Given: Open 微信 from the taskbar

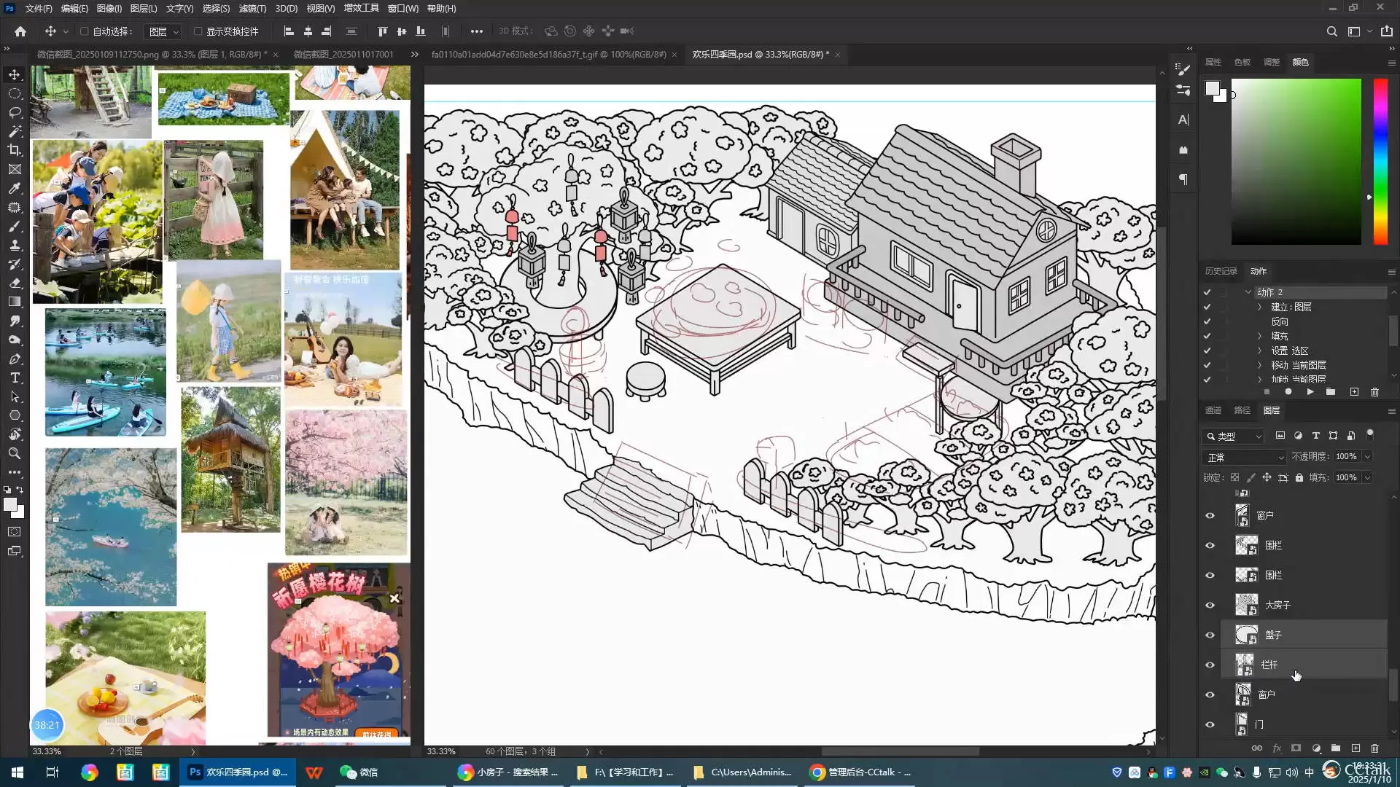Looking at the screenshot, I should coord(359,772).
